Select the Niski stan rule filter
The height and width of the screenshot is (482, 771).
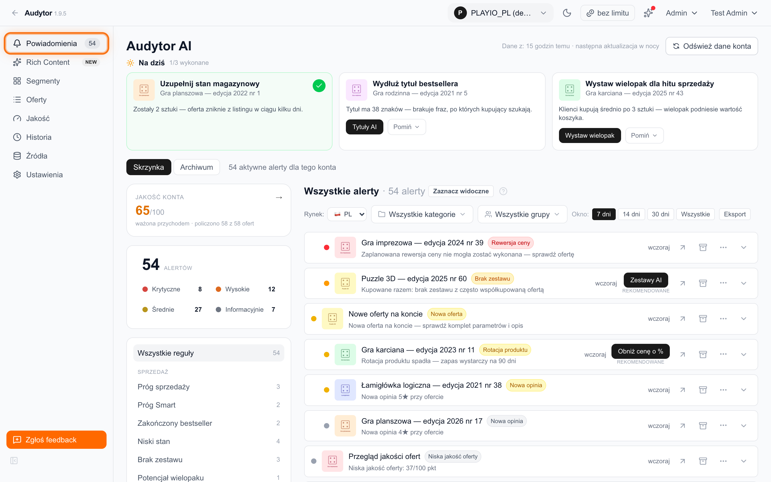point(209,441)
